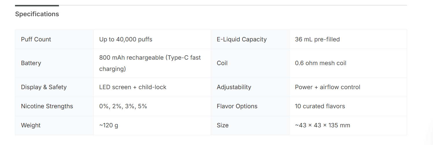Select the "10 curated flavors" value

(320, 106)
